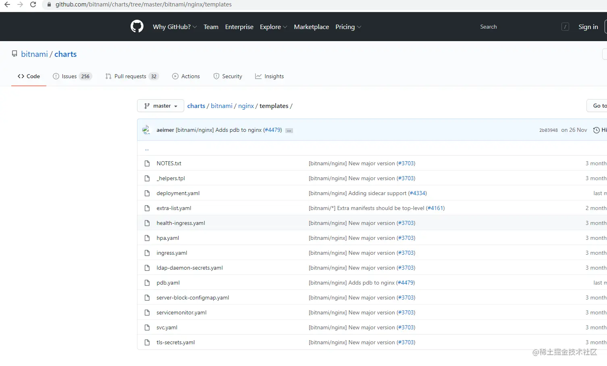Screen dimensions: 607x366
Task: Click the browser forward arrow
Action: 20,4
